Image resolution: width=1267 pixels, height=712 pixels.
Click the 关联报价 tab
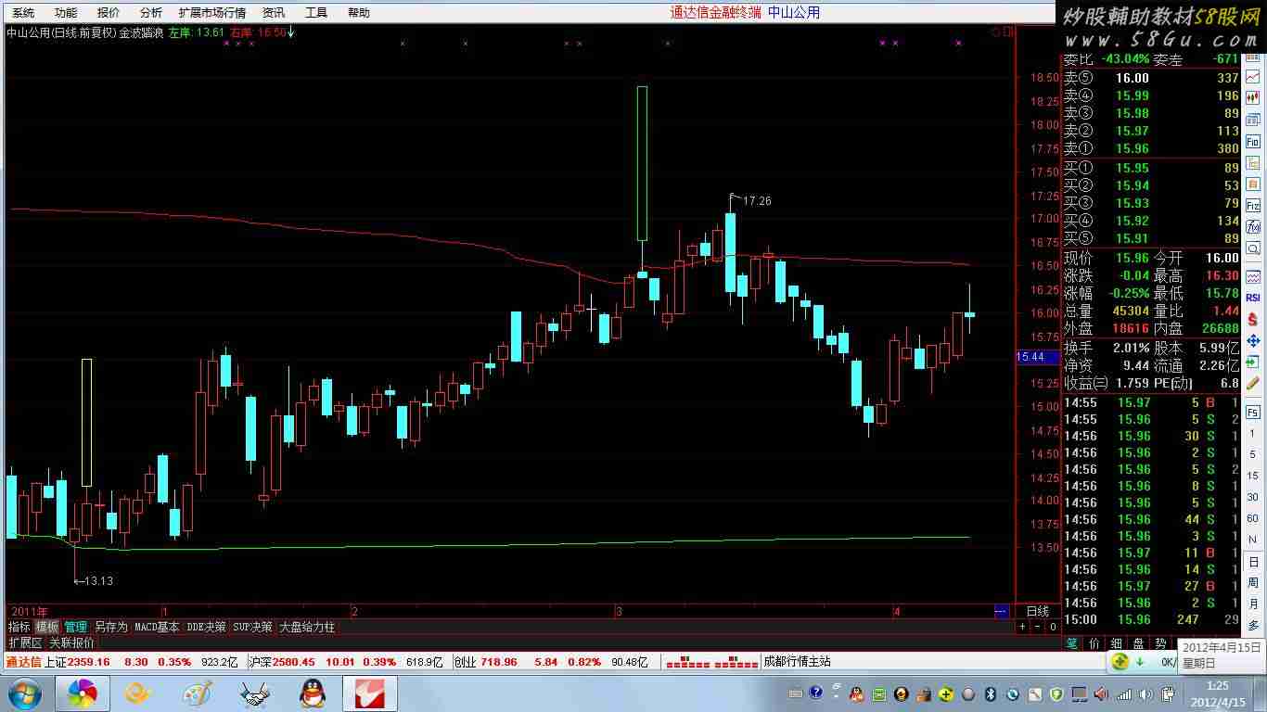[x=71, y=642]
